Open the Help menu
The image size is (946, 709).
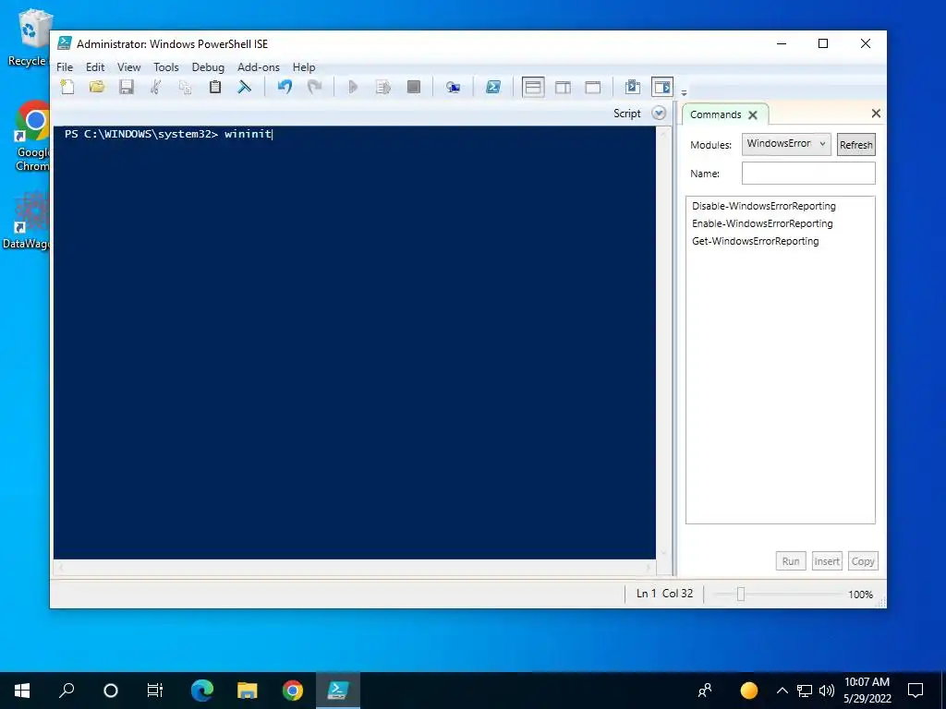(303, 66)
